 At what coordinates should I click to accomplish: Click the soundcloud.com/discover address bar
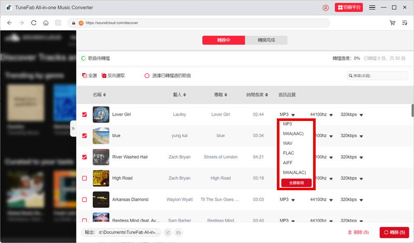(x=199, y=23)
